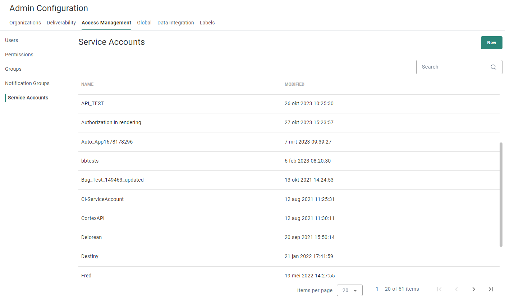Click the first page pagination icon
Screen dimensions: 505x300
(x=439, y=289)
